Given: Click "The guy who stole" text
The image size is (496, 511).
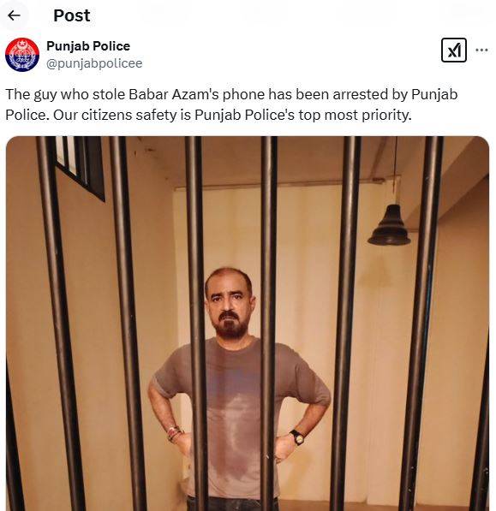Looking at the screenshot, I should click(x=65, y=94).
